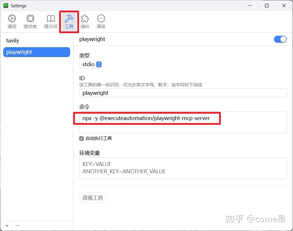Image resolution: width=293 pixels, height=231 pixels.
Task: Open the 提示词 (Prompts) settings icon
Action: tap(51, 20)
